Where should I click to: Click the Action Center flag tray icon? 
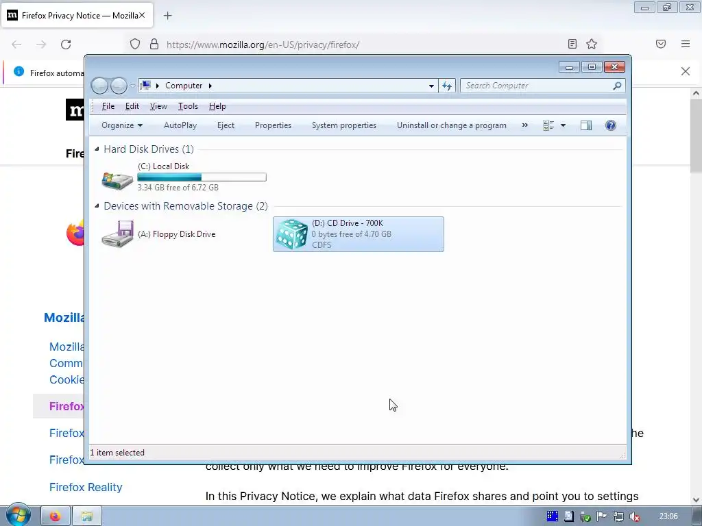coord(602,517)
